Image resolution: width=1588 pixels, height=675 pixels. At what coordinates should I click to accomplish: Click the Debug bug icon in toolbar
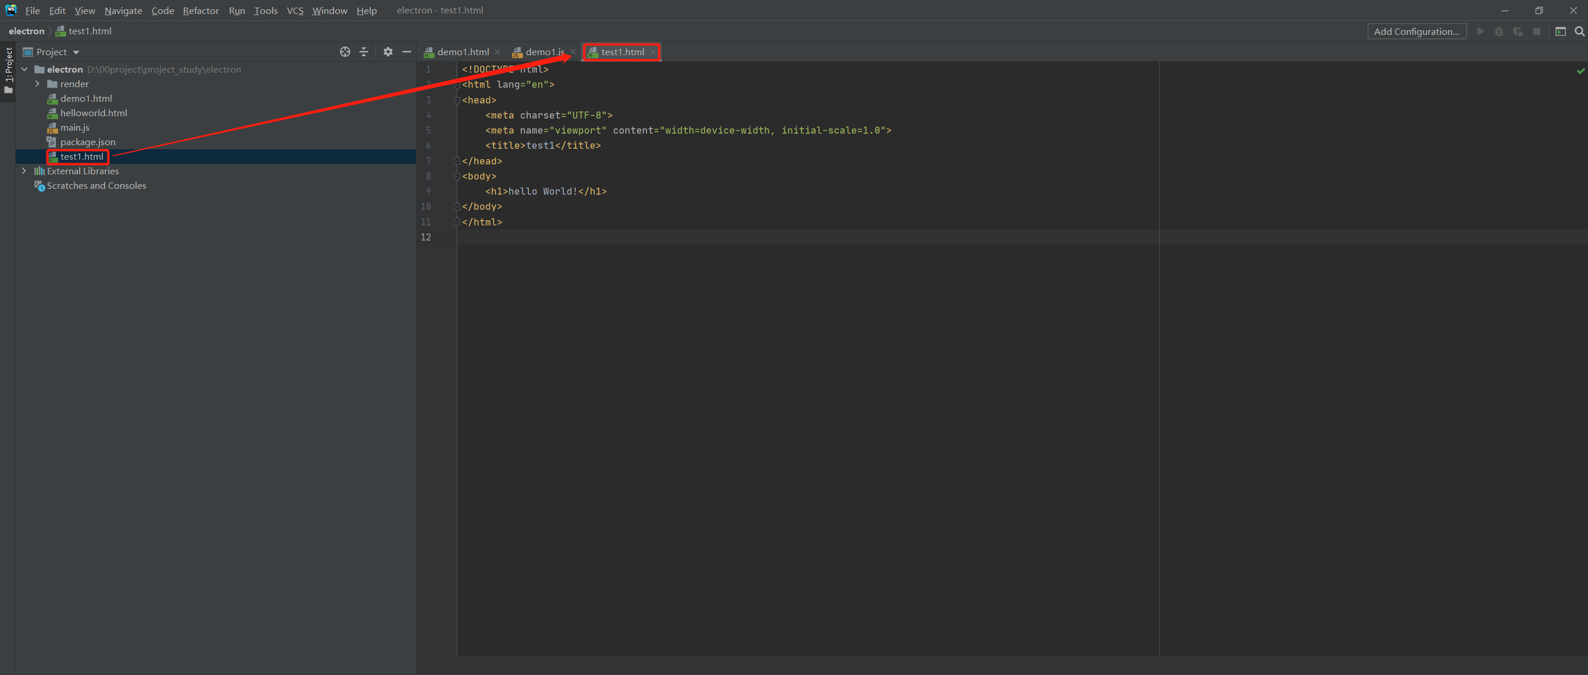point(1499,31)
